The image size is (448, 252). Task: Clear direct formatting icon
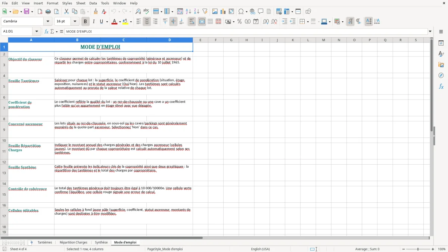coord(104,12)
